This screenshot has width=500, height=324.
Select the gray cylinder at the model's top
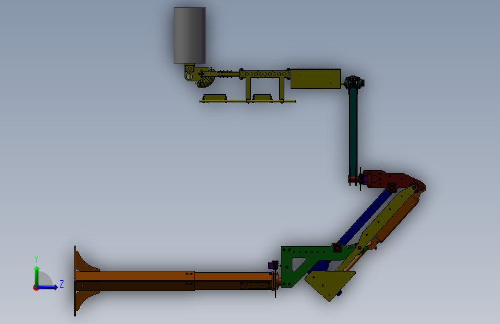[189, 35]
